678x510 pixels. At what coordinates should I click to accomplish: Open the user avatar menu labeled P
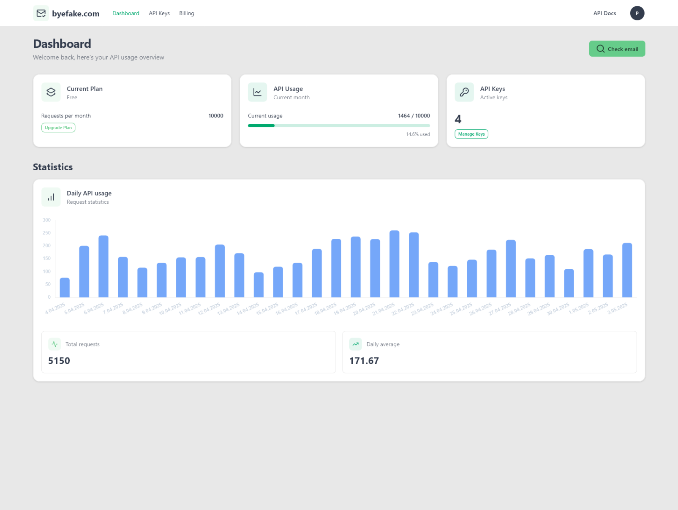pyautogui.click(x=637, y=14)
